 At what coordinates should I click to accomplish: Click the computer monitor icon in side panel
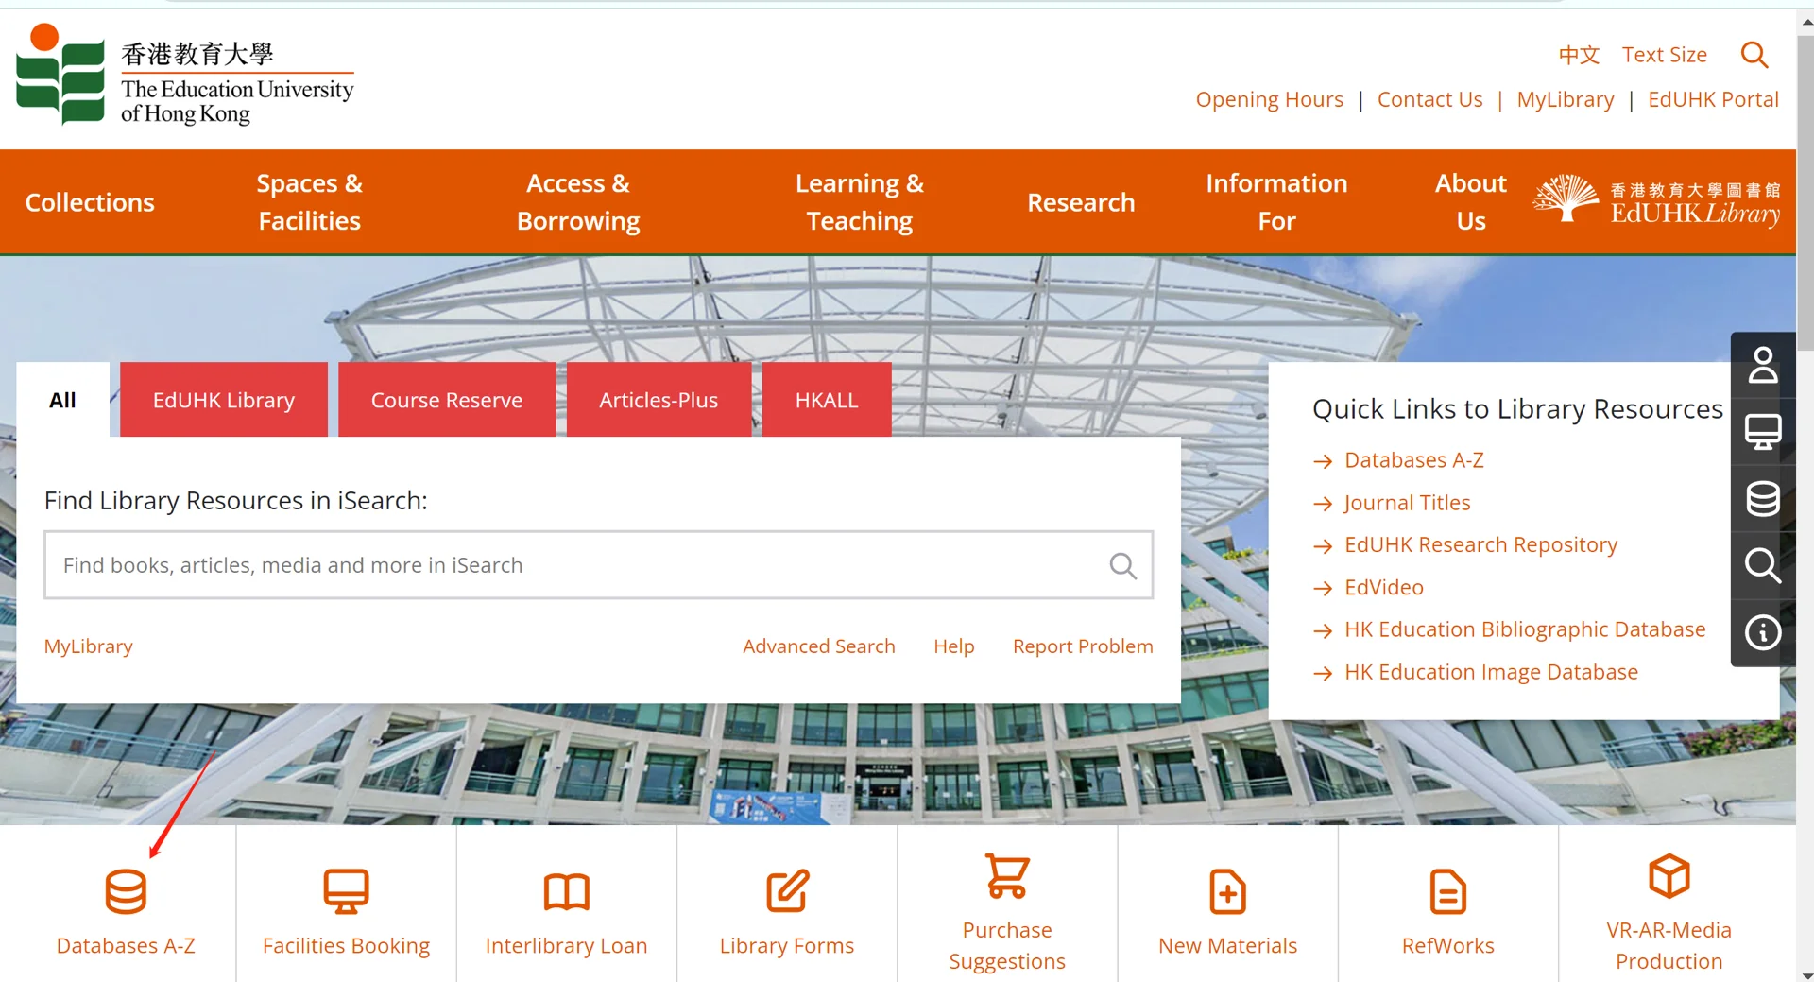click(1763, 432)
